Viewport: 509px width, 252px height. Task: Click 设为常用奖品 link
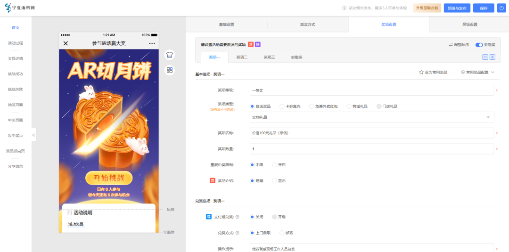coord(436,73)
